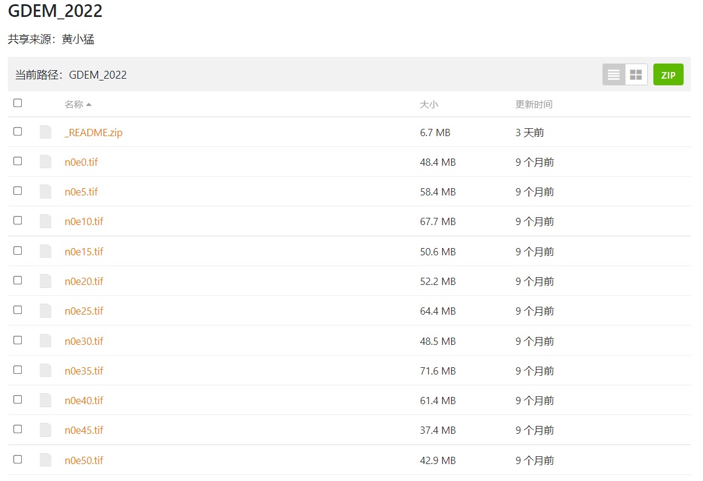Check the box for n0e35.tif
This screenshot has height=481, width=703.
point(18,370)
